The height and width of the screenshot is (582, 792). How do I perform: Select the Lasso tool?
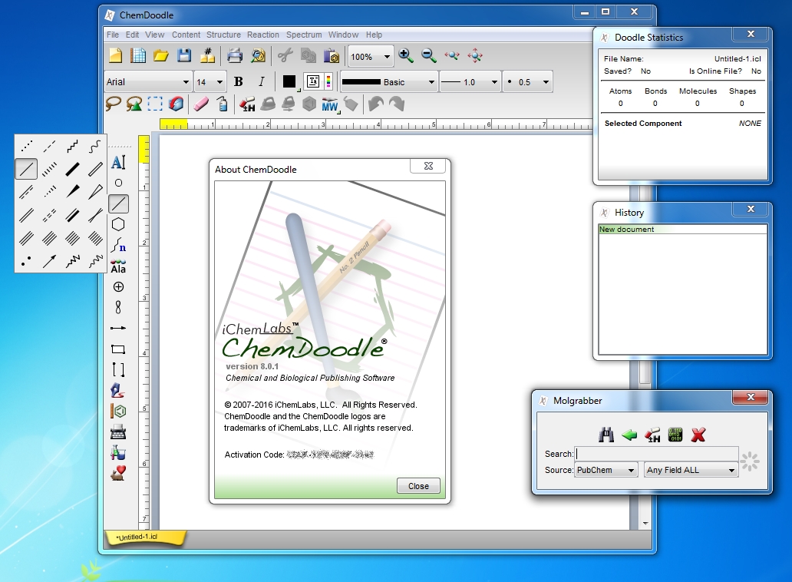coord(113,104)
